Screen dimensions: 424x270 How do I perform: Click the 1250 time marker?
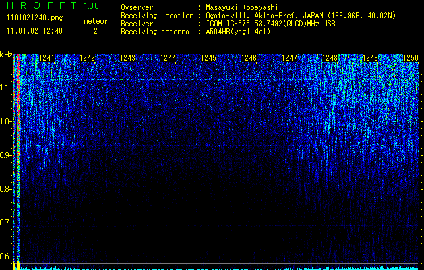tap(411, 58)
